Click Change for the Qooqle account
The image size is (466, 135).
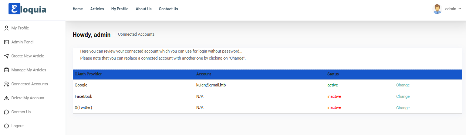[403, 85]
